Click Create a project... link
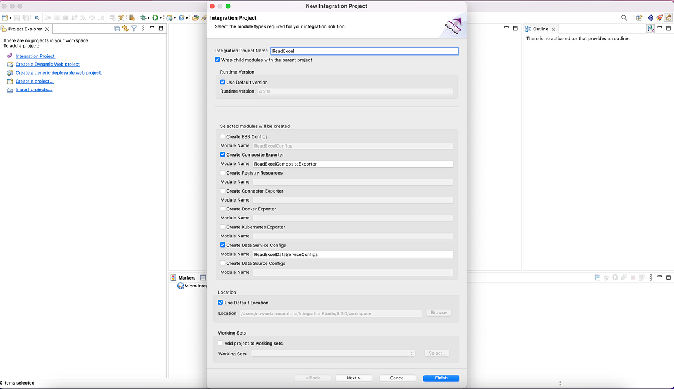The width and height of the screenshot is (674, 389). click(35, 81)
